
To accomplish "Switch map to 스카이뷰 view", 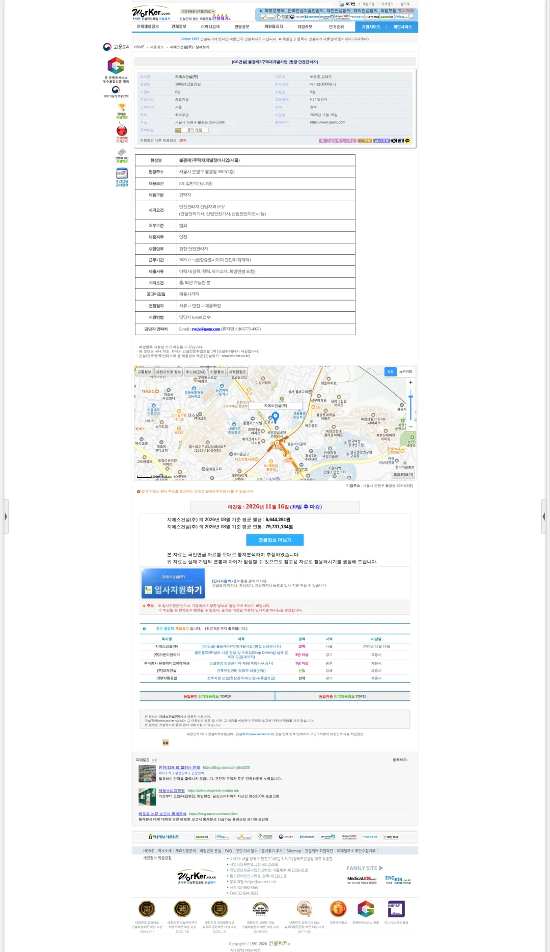I will pyautogui.click(x=406, y=372).
